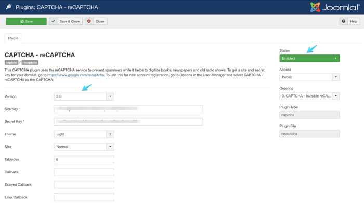Click the green Save button
364x208 pixels.
[x=26, y=21]
